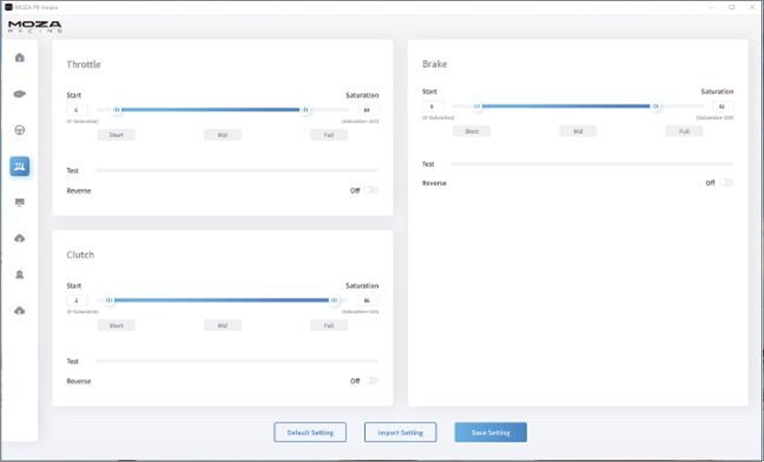Click the Clutch Saturation value field
The image size is (764, 462).
(367, 301)
